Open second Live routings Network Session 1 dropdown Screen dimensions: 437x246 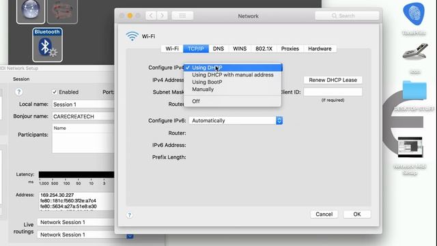point(76,235)
